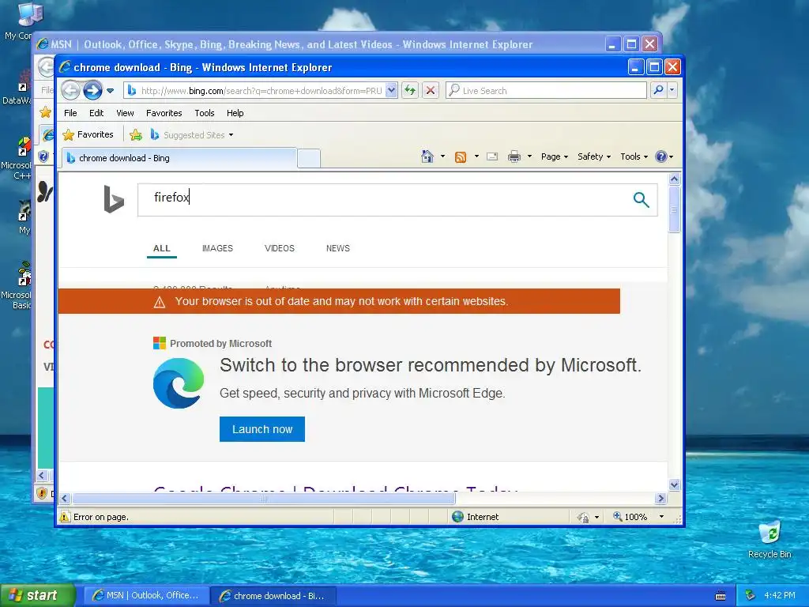Click the Windows Start button
Viewport: 809px width, 607px height.
pos(38,595)
